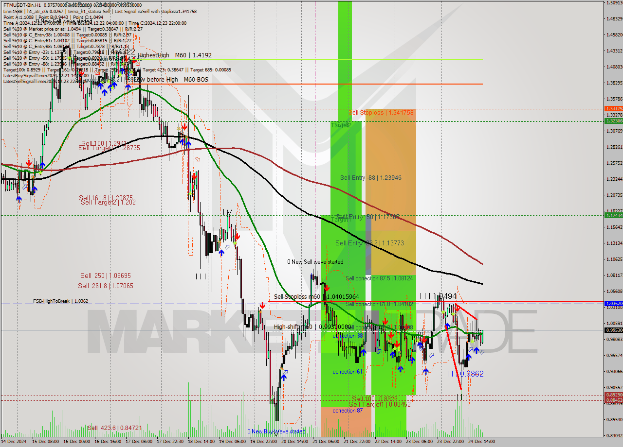Click the green 1.17434 price tag on axis
The image size is (623, 447).
pyautogui.click(x=613, y=215)
